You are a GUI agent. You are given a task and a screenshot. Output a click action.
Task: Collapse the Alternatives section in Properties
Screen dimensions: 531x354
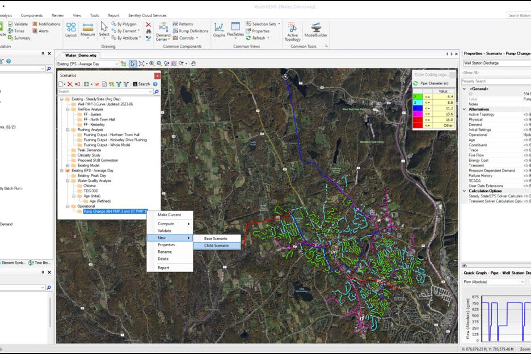pyautogui.click(x=465, y=109)
